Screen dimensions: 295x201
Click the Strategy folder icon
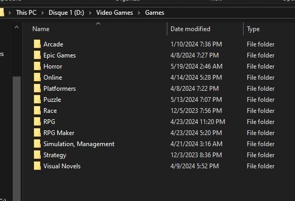tap(37, 155)
